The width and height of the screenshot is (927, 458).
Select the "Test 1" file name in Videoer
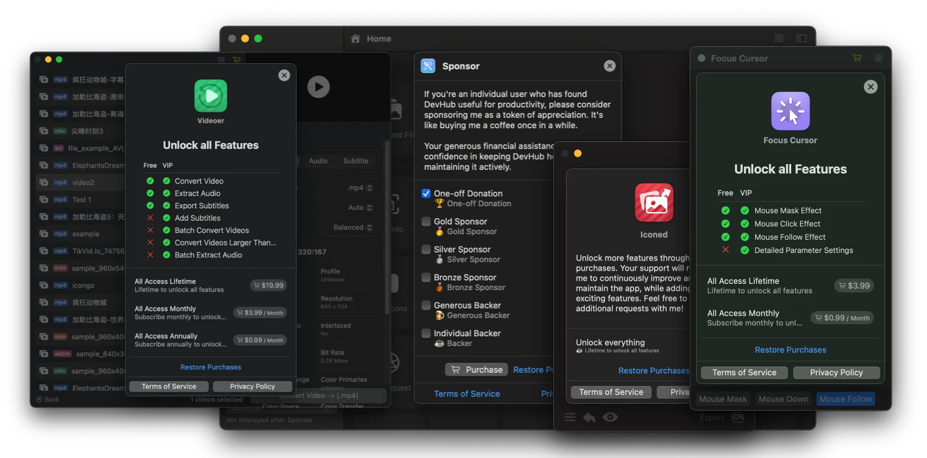click(82, 199)
